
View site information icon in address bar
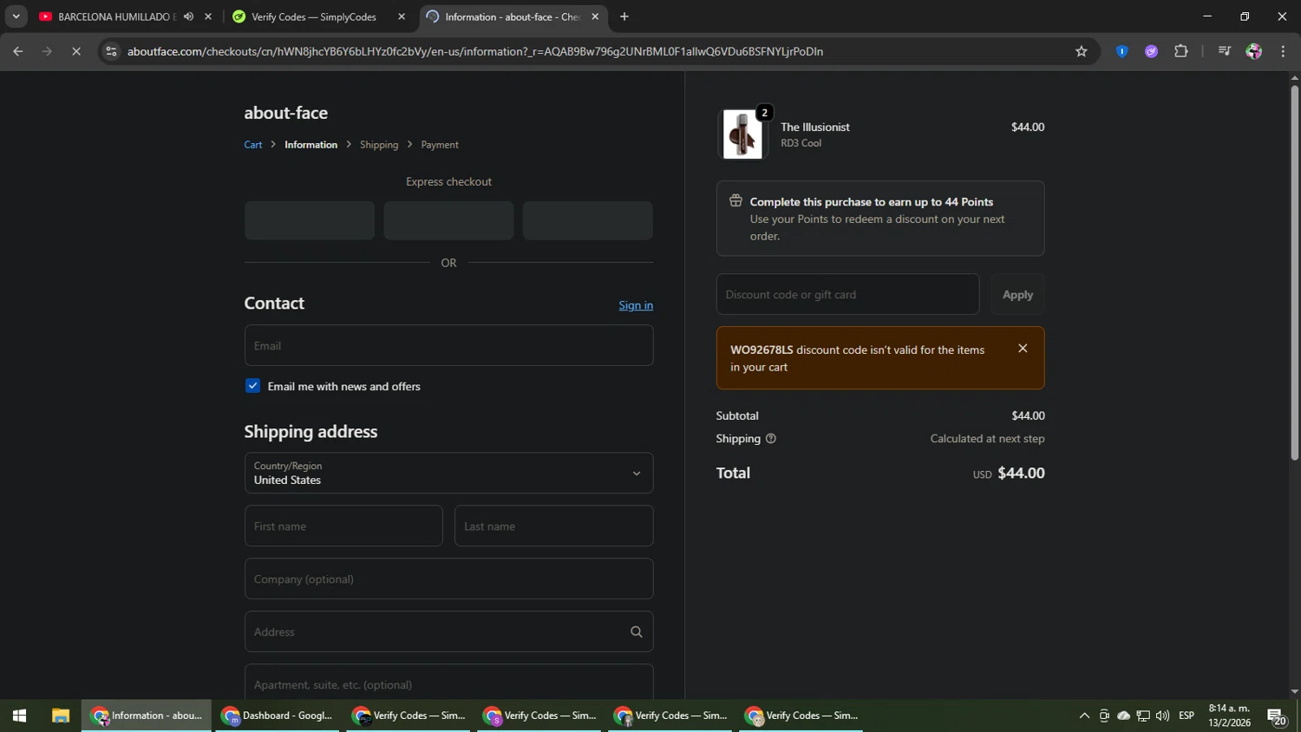(x=110, y=51)
